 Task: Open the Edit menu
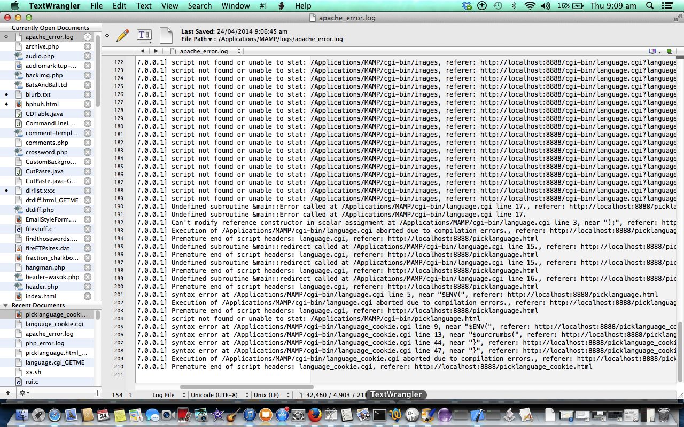click(x=120, y=6)
